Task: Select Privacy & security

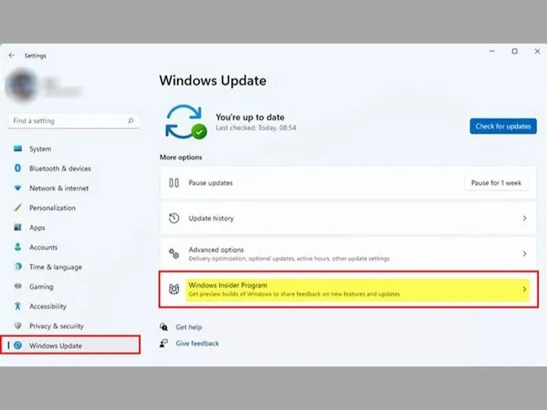Action: (x=57, y=326)
